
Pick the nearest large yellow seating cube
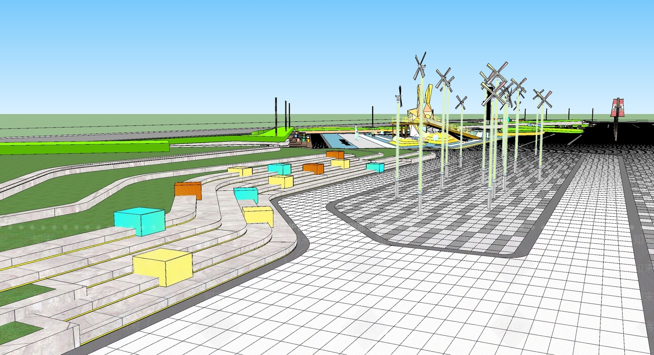163,267
